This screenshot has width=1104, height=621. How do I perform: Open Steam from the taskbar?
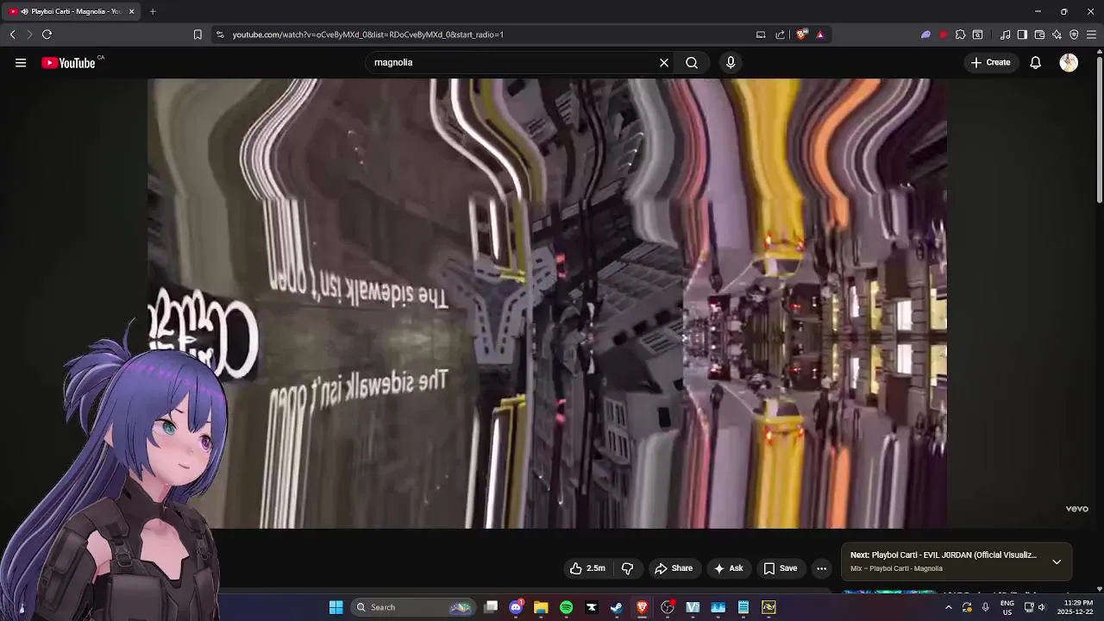click(x=617, y=607)
